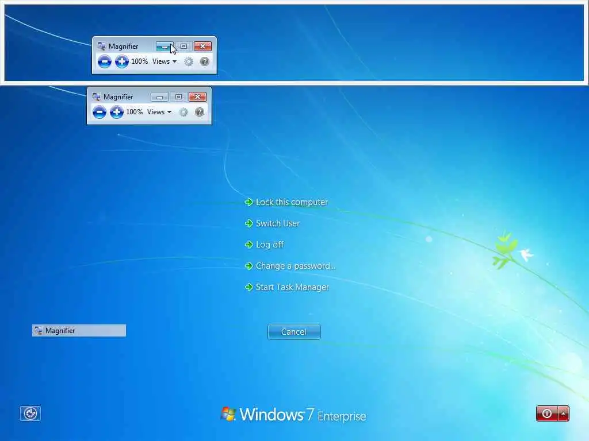Close the floating Magnifier window
The width and height of the screenshot is (589, 441).
click(x=198, y=97)
